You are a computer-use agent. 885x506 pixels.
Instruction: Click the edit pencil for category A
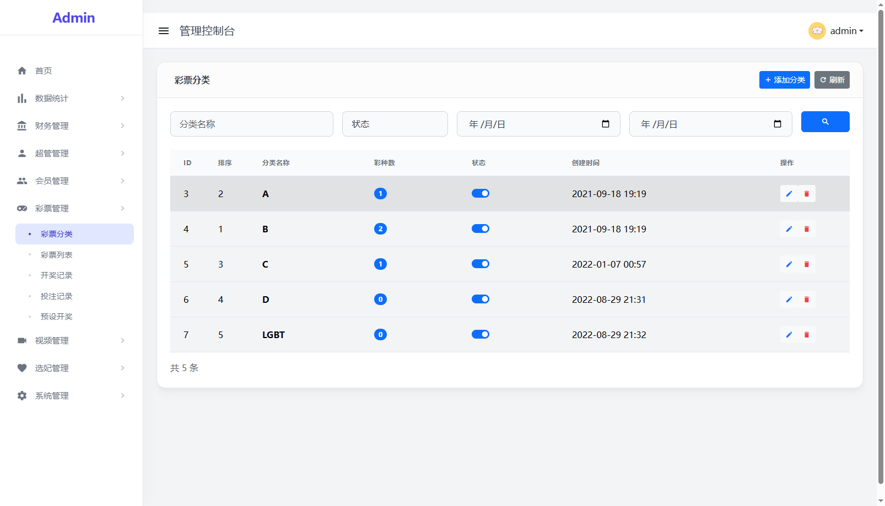(789, 194)
